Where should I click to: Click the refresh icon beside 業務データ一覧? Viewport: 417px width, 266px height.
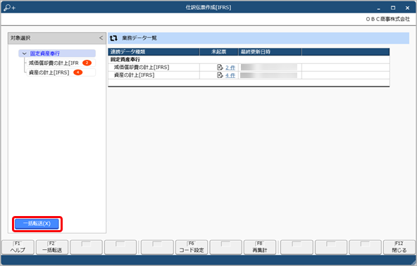(113, 38)
